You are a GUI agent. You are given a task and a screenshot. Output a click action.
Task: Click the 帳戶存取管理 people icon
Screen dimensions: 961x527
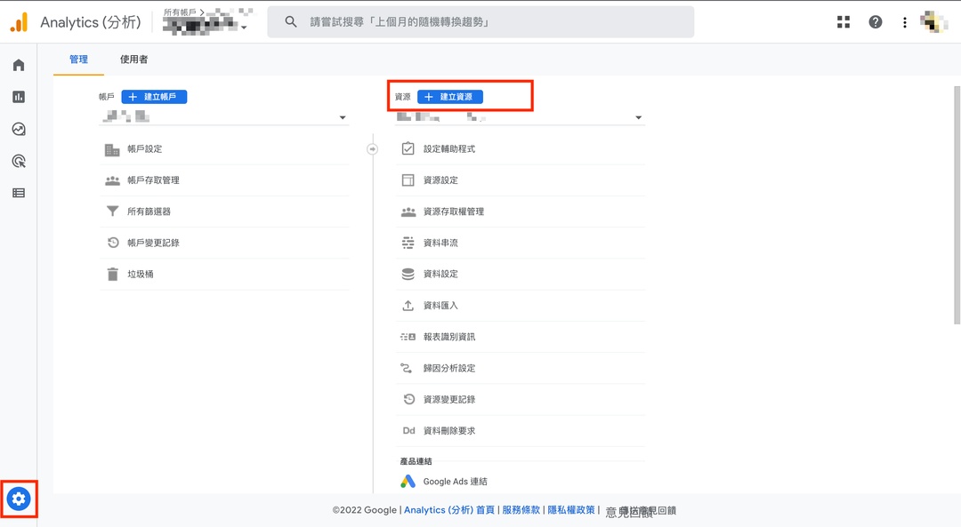(112, 180)
